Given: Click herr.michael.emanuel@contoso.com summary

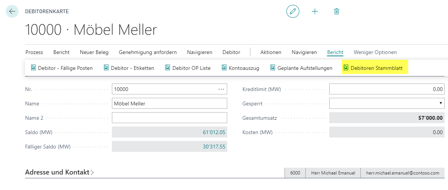Looking at the screenshot, I should click(x=402, y=173).
